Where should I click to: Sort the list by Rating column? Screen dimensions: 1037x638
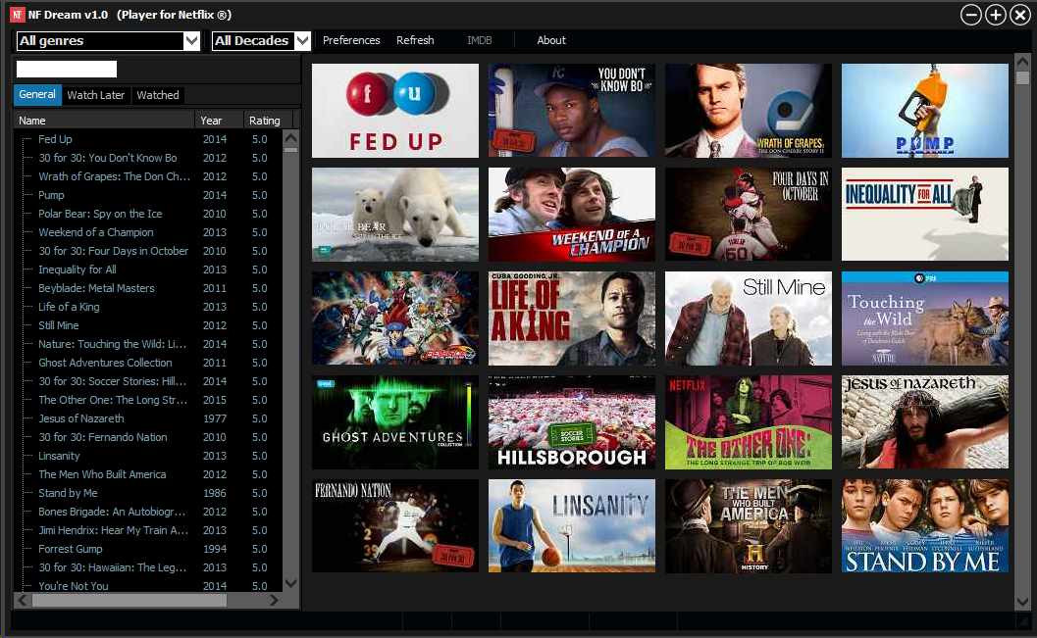point(265,121)
